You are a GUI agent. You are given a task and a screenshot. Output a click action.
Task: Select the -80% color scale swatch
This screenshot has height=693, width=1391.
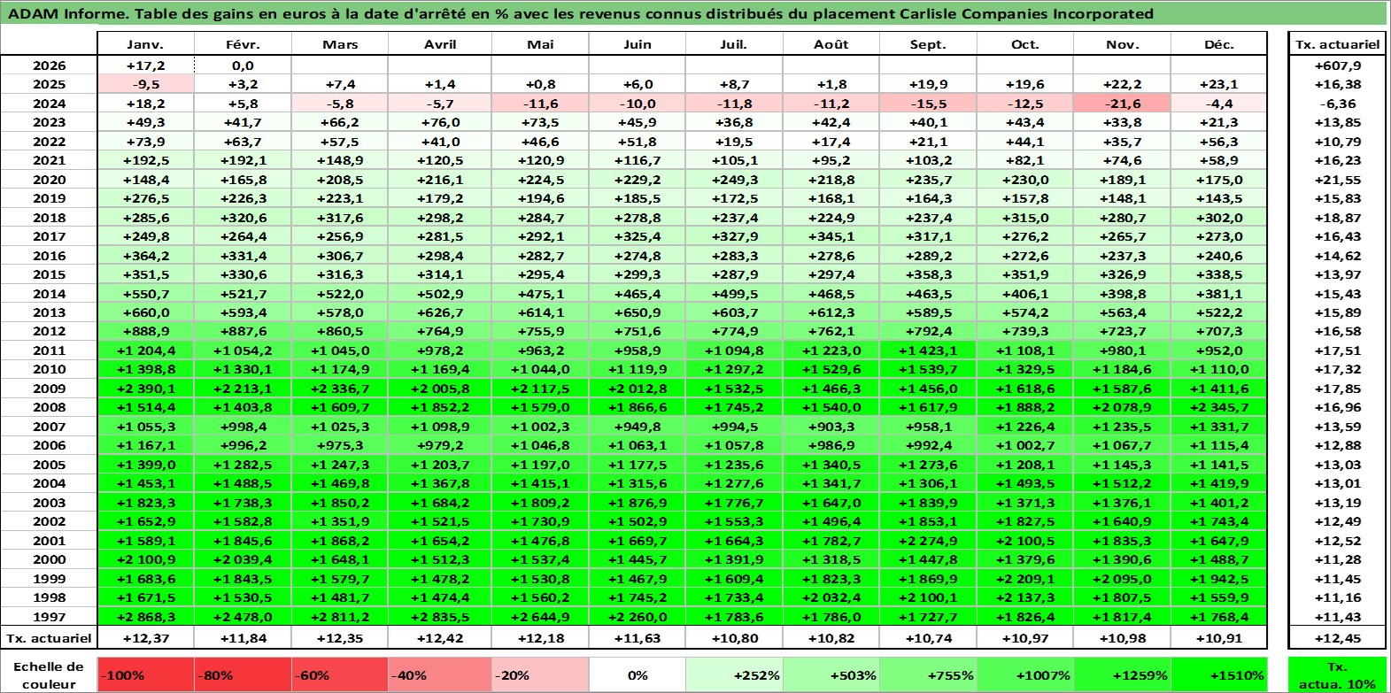[243, 674]
